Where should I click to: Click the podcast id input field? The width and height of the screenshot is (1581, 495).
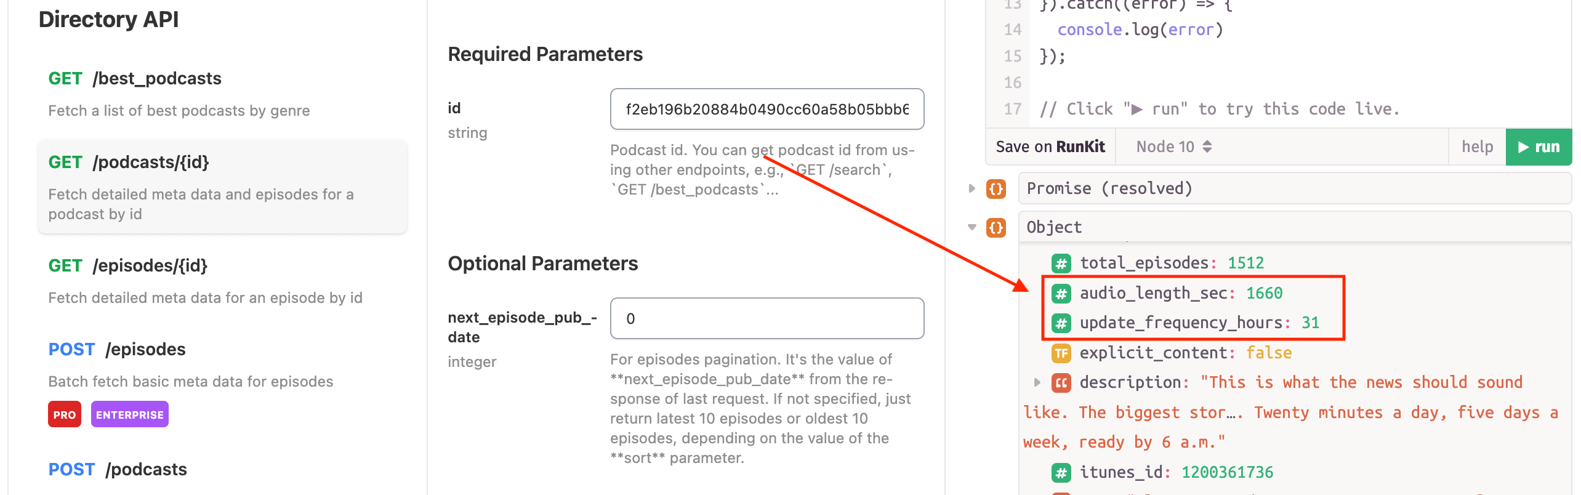click(766, 109)
